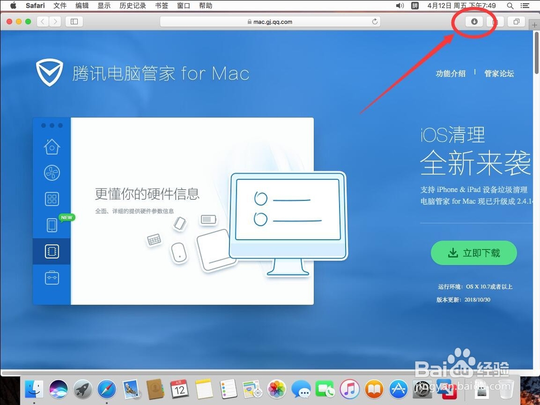This screenshot has width=540, height=405.
Task: Reload the page using the refresh icon
Action: click(x=375, y=22)
